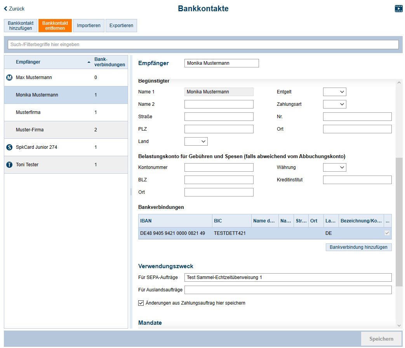The height and width of the screenshot is (348, 405).
Task: Click the Exportieren button
Action: [122, 26]
